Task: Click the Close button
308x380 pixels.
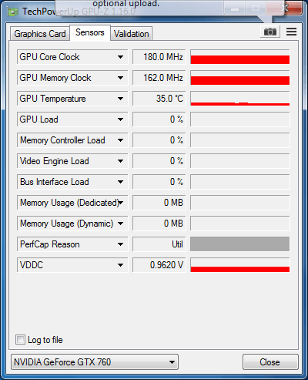Action: 270,362
